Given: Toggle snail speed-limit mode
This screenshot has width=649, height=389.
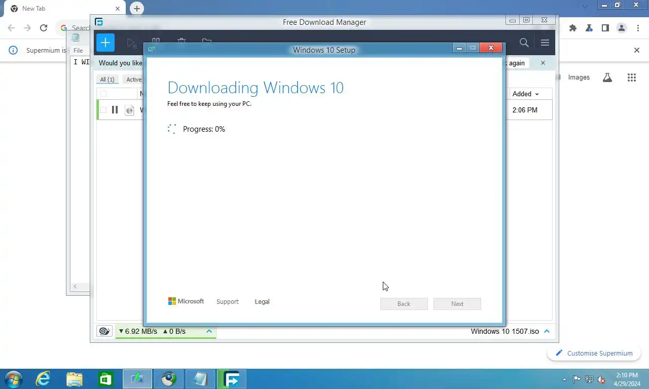Looking at the screenshot, I should [x=104, y=331].
